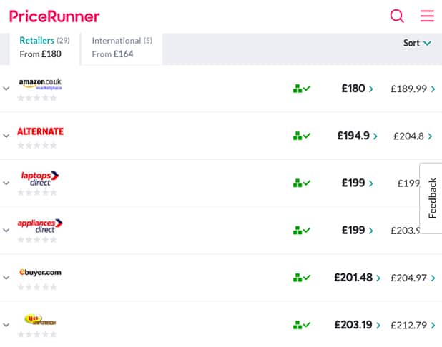Click the Laptops Direct retailer logo
This screenshot has width=442, height=347.
pyautogui.click(x=40, y=178)
